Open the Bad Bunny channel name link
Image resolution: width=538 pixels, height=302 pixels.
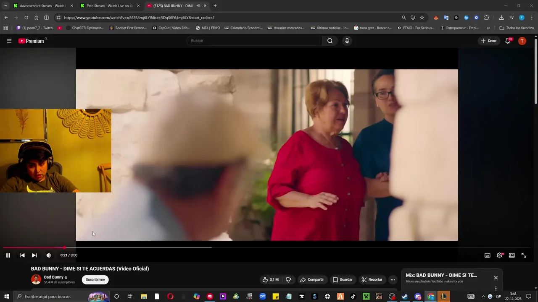pos(54,277)
